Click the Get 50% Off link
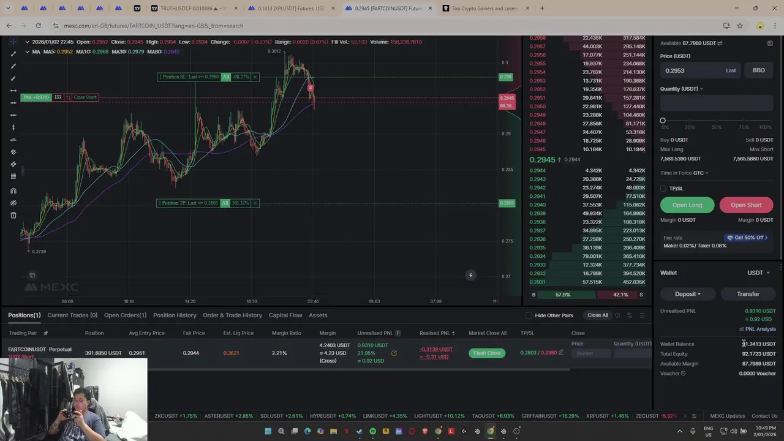This screenshot has width=784, height=441. (747, 238)
